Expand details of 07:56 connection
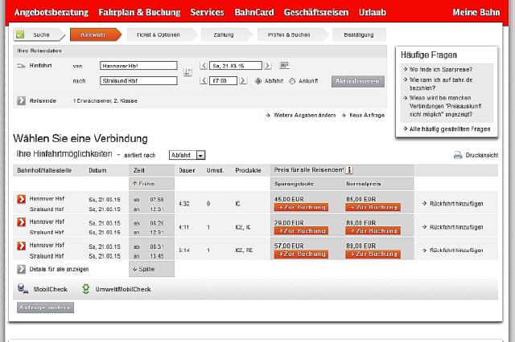This screenshot has width=515, height=342. [x=22, y=199]
